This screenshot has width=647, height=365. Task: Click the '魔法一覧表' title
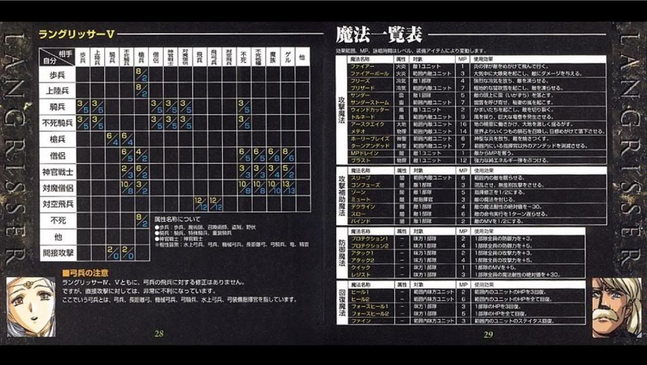point(379,35)
